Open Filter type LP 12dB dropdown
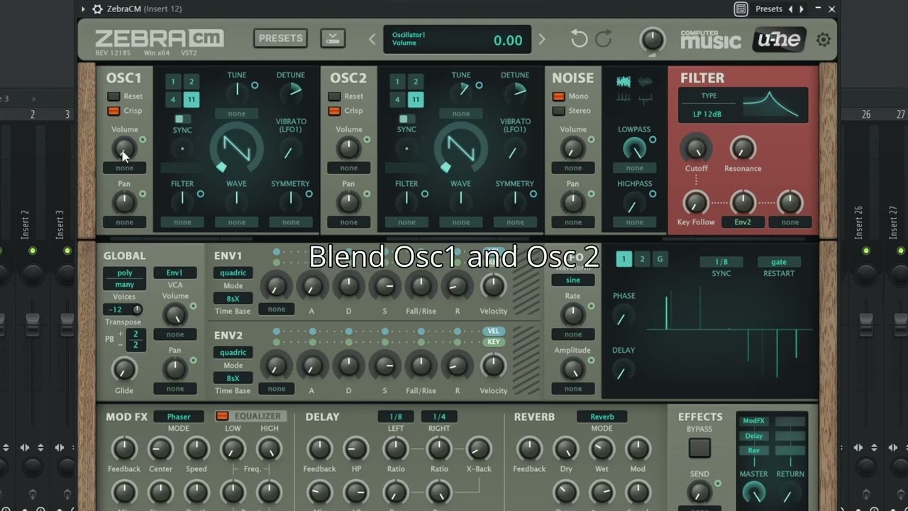 point(707,114)
